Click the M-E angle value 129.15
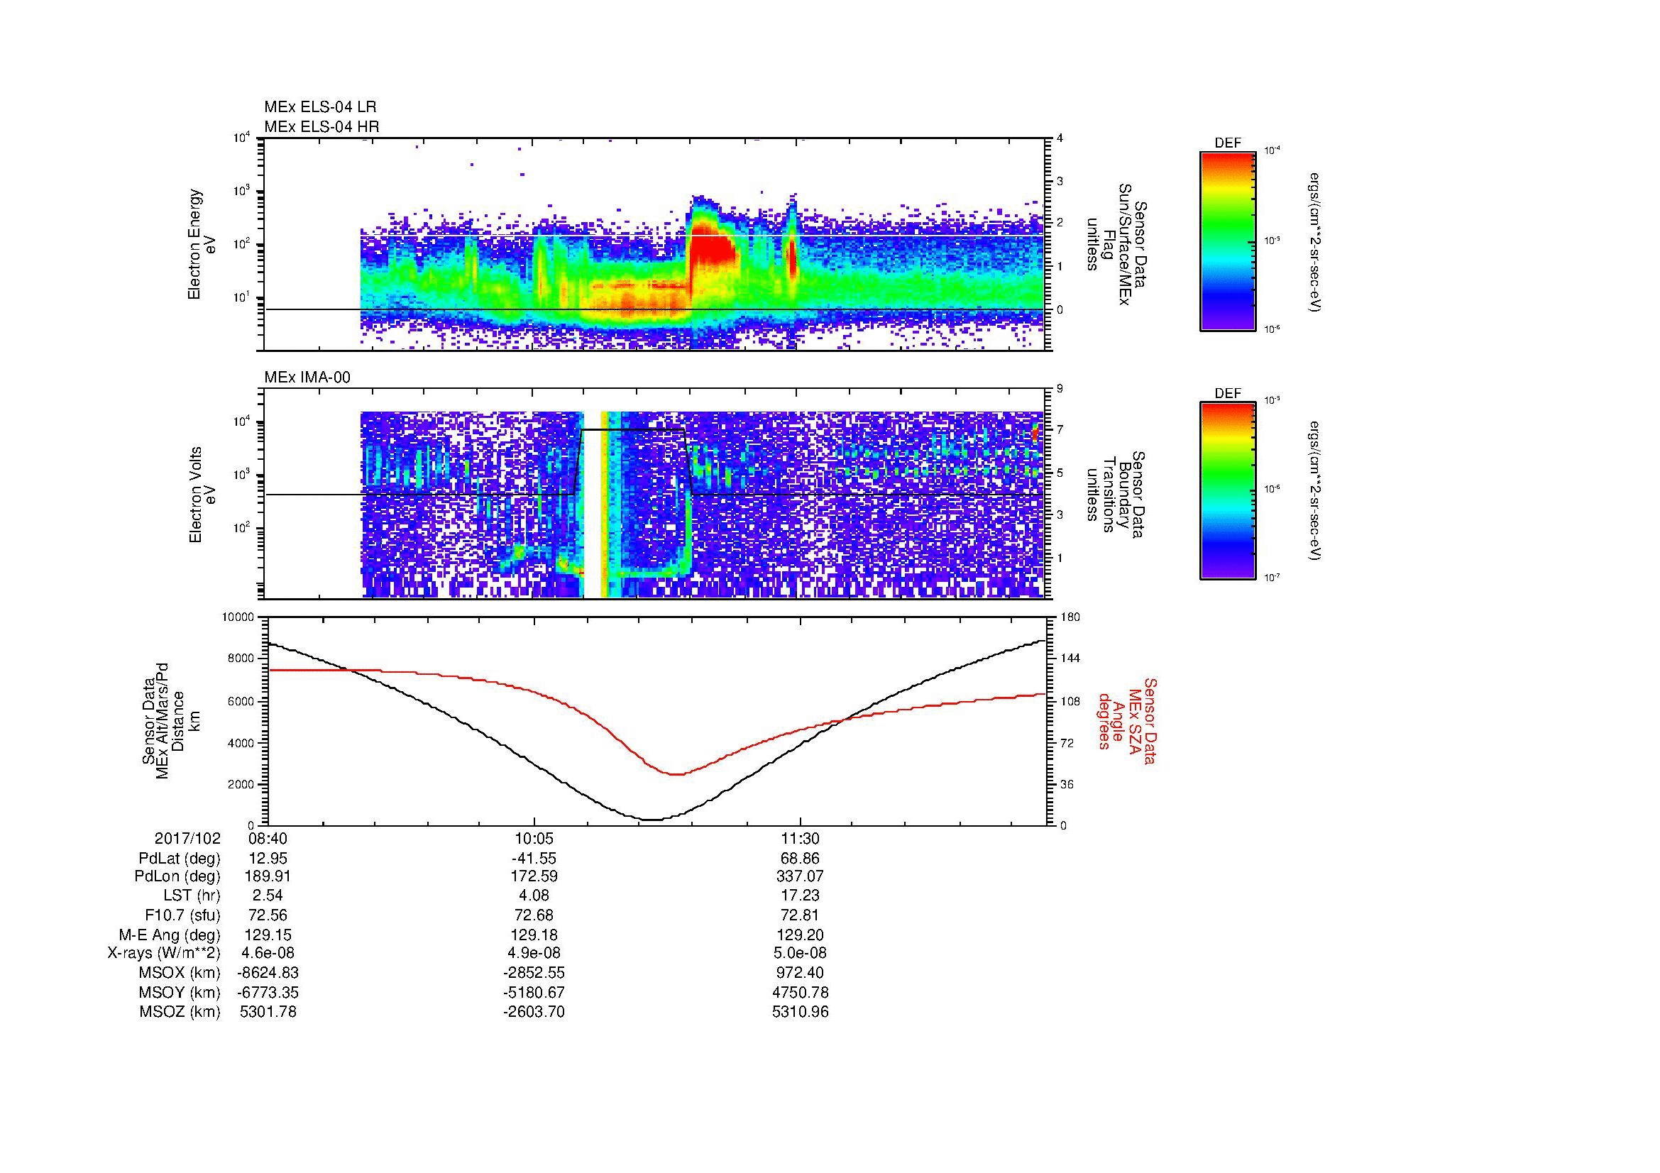Image resolution: width=1660 pixels, height=1173 pixels. pyautogui.click(x=268, y=935)
